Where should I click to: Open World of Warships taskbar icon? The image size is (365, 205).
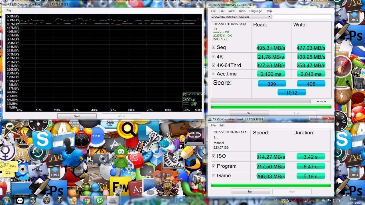(x=33, y=200)
